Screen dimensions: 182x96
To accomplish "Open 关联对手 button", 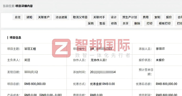I will coord(99,17).
